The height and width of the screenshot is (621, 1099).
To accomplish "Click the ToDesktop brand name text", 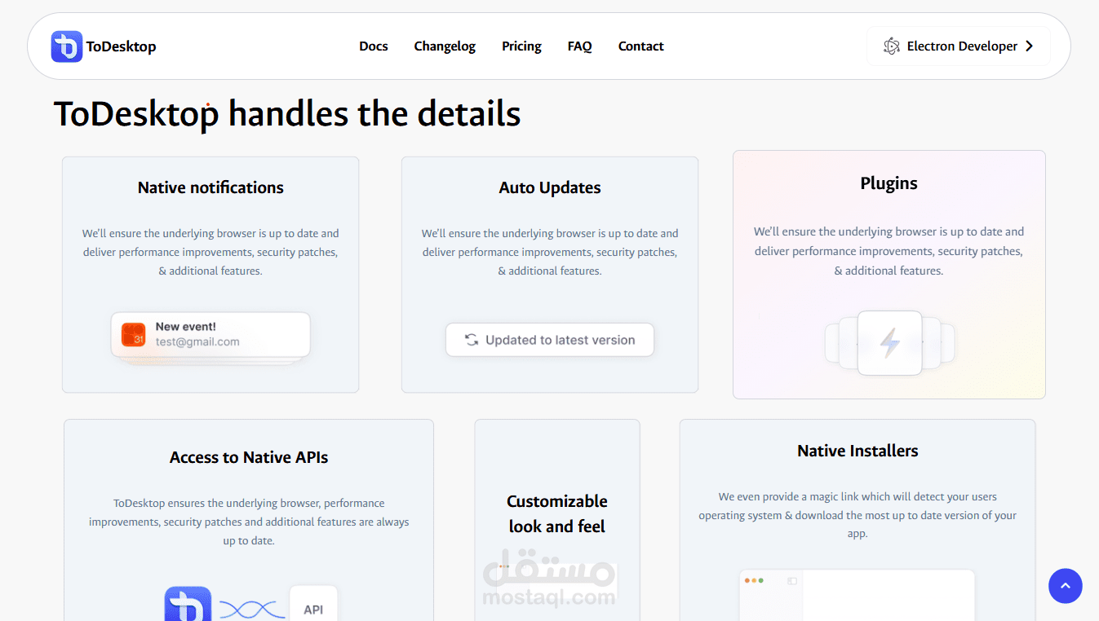I will (122, 46).
